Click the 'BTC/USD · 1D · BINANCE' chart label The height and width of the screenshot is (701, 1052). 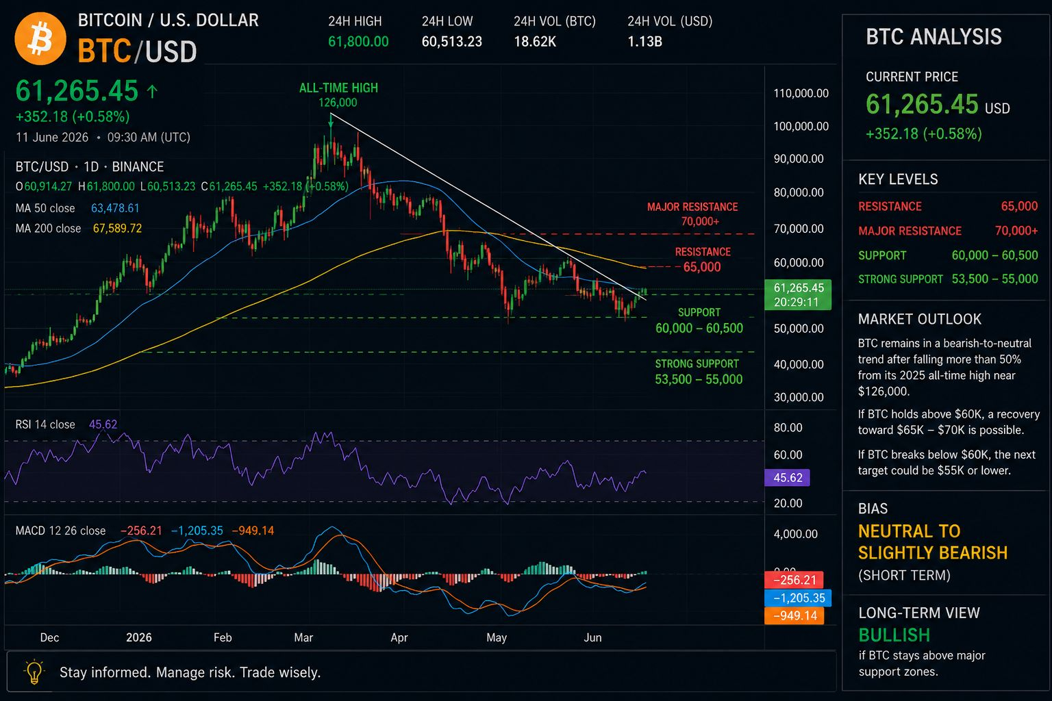(90, 166)
